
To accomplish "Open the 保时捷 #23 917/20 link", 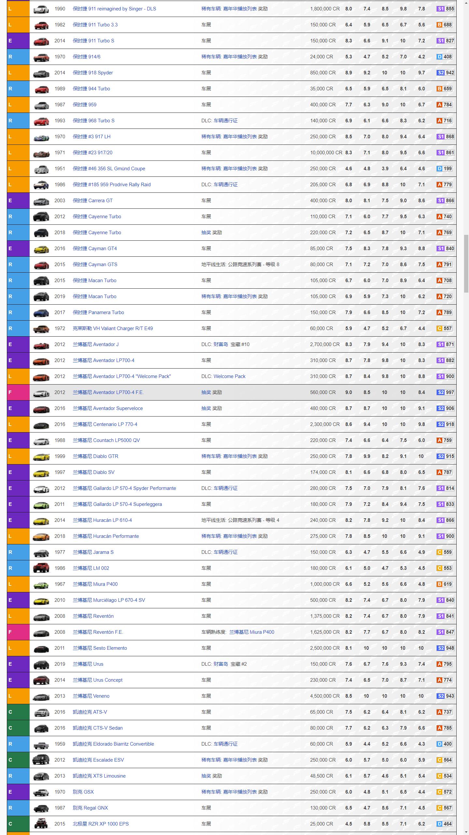I will pyautogui.click(x=92, y=153).
